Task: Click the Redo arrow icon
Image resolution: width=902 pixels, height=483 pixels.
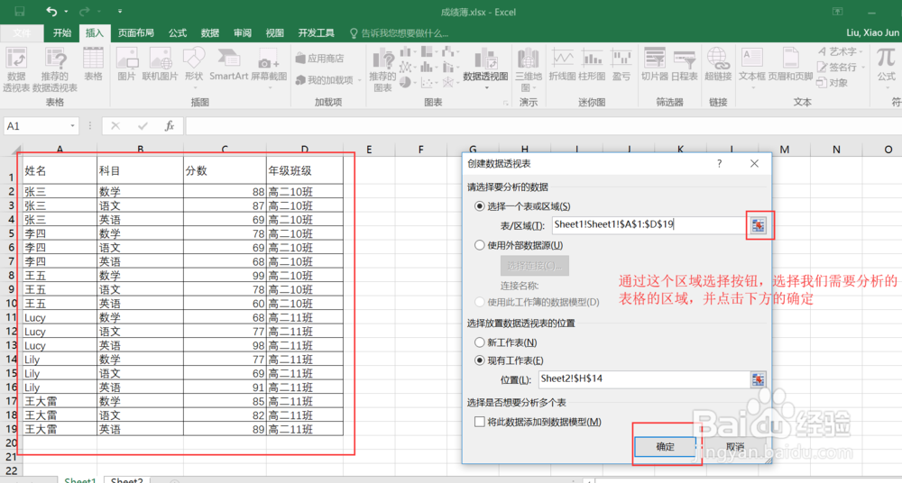Action: [x=85, y=12]
